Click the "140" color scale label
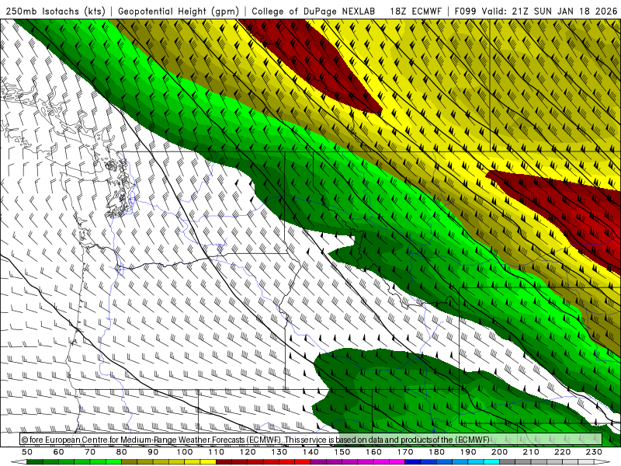 tap(311, 452)
